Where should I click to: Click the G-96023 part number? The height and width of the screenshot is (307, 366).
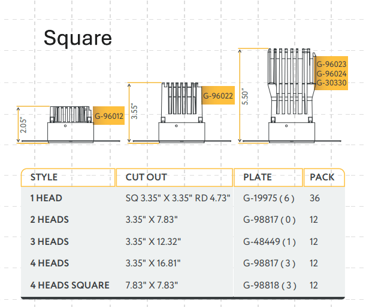tap(331, 64)
